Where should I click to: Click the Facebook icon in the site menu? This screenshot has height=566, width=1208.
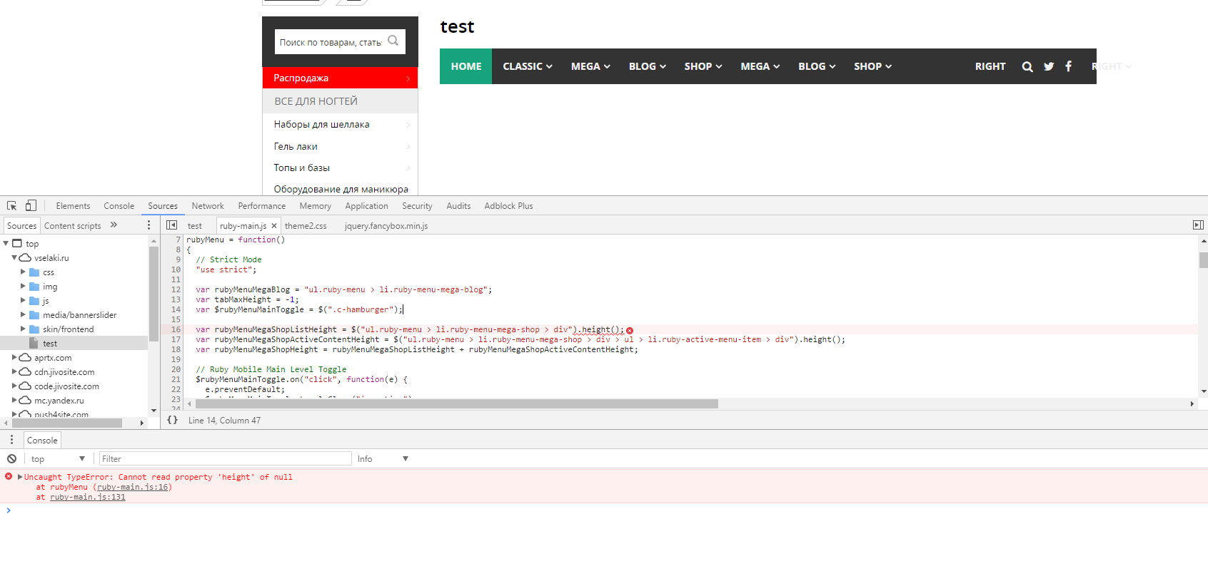pos(1069,66)
